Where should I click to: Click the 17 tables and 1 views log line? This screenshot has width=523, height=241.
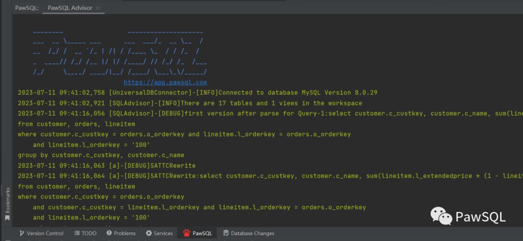pos(189,103)
